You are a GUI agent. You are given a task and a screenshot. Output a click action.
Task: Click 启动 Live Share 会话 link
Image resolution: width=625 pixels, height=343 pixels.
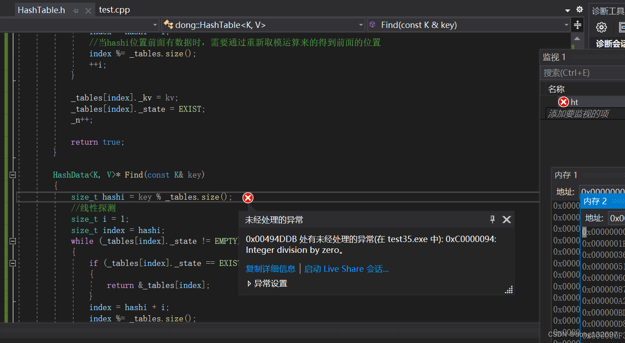point(346,269)
